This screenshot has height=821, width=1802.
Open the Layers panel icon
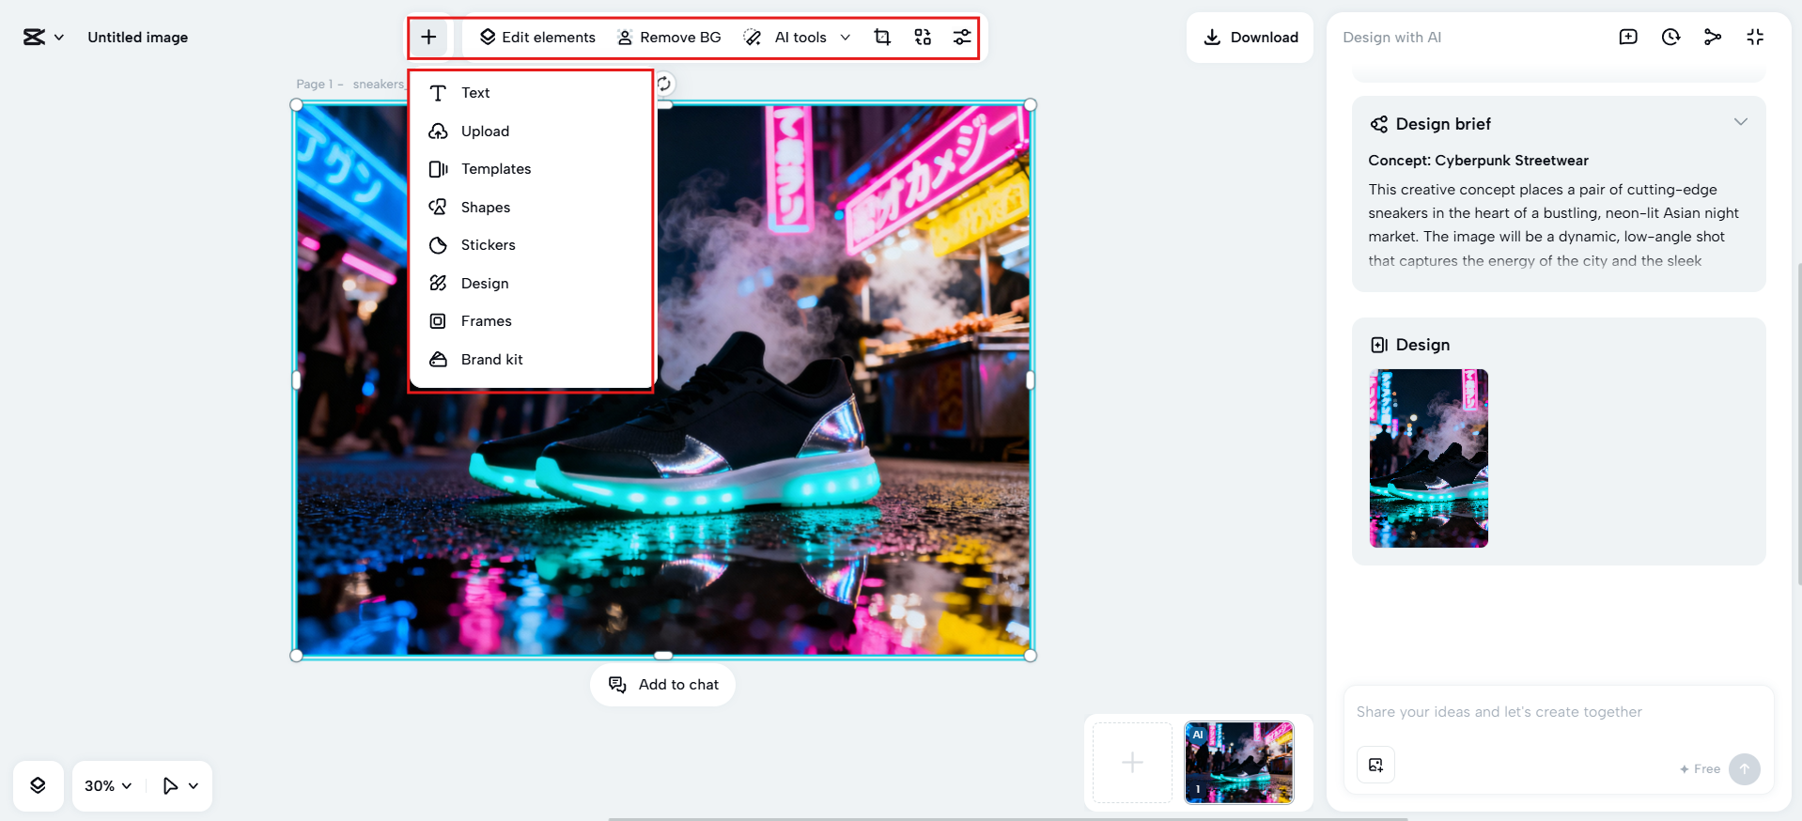pyautogui.click(x=38, y=786)
